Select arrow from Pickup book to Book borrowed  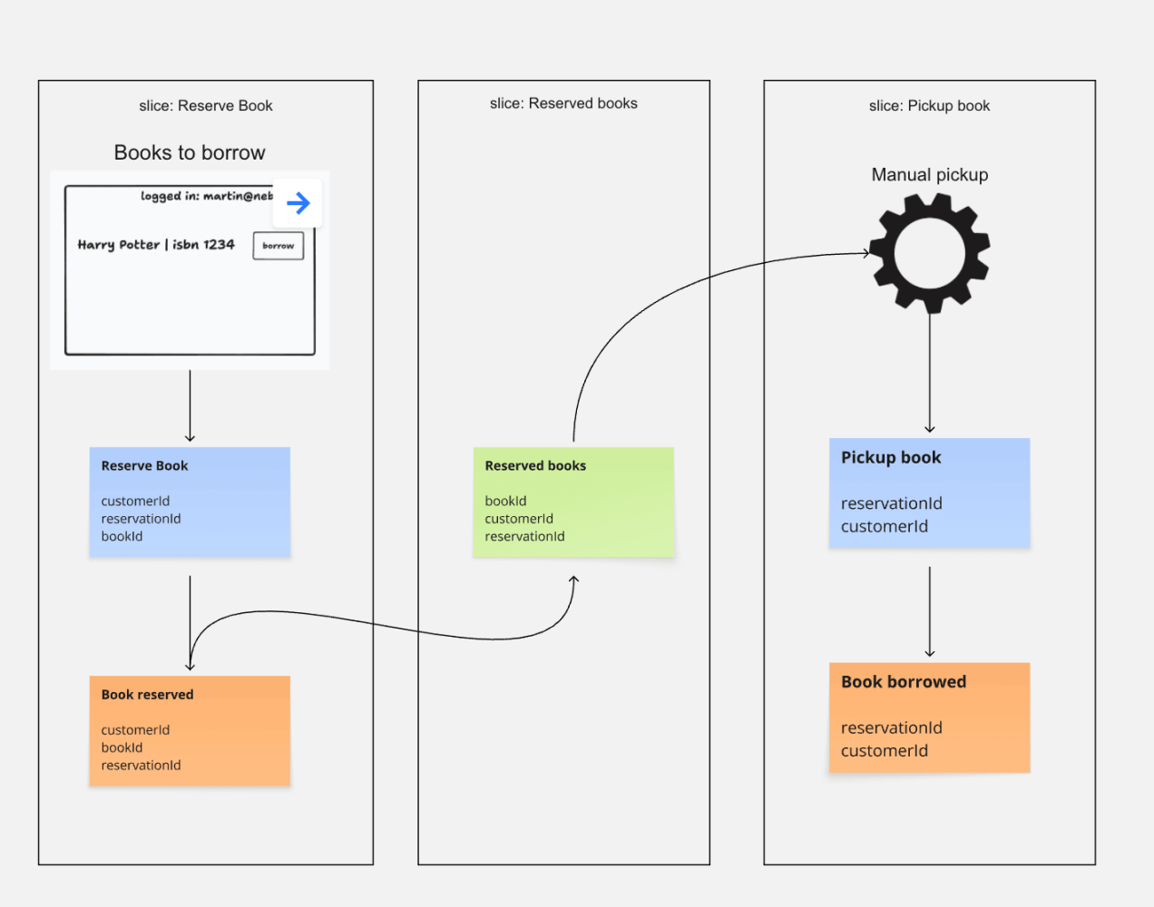tap(929, 610)
